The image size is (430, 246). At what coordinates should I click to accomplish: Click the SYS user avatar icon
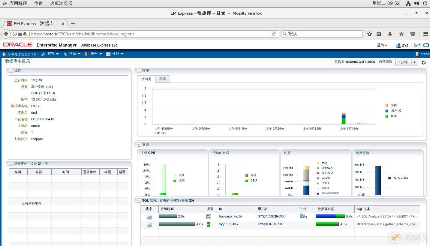[x=398, y=45]
